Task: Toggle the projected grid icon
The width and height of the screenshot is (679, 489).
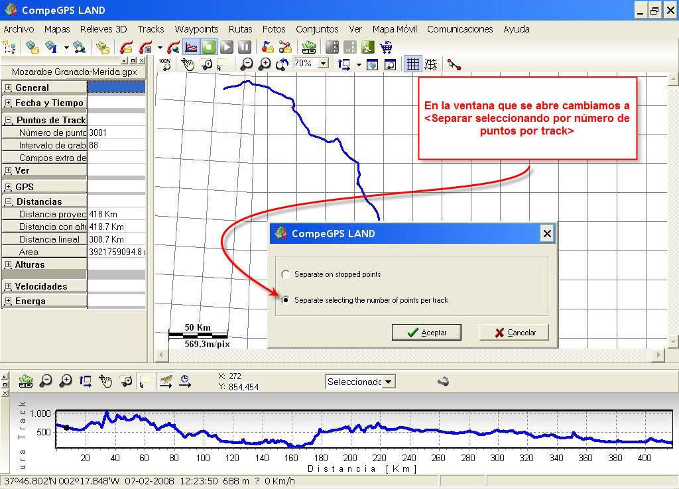Action: tap(431, 64)
